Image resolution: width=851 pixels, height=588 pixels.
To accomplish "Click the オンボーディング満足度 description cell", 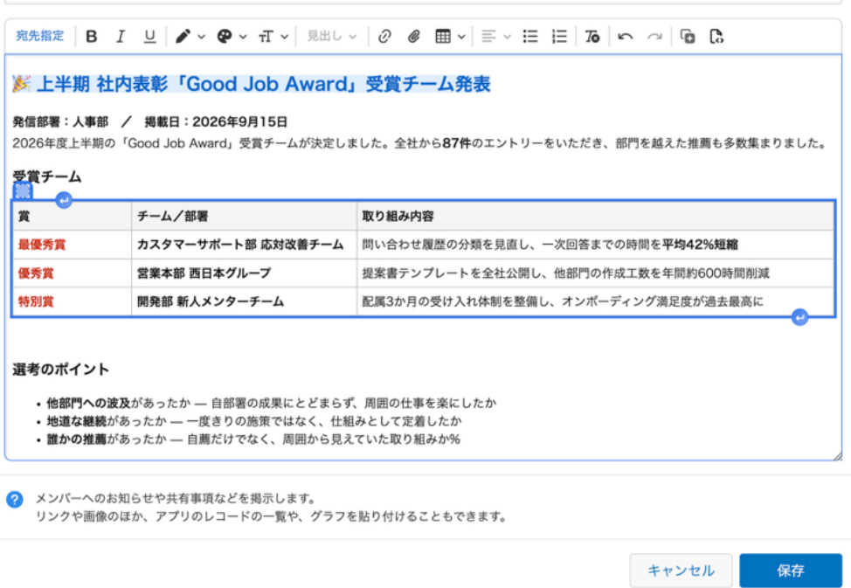I will (x=595, y=301).
